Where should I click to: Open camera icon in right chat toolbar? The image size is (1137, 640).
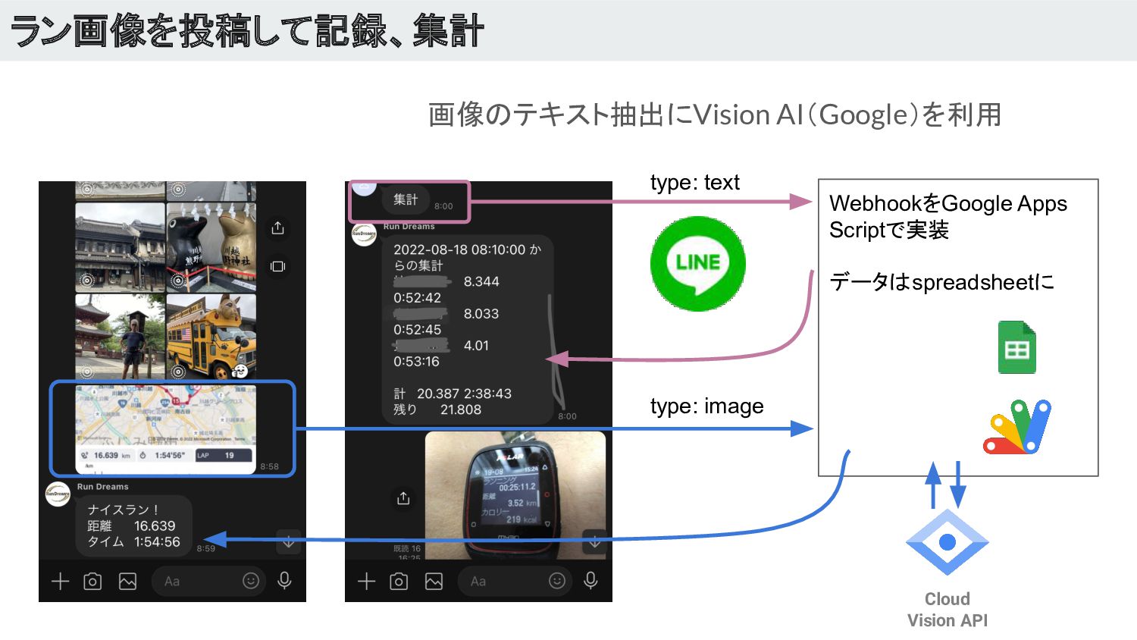tap(399, 582)
